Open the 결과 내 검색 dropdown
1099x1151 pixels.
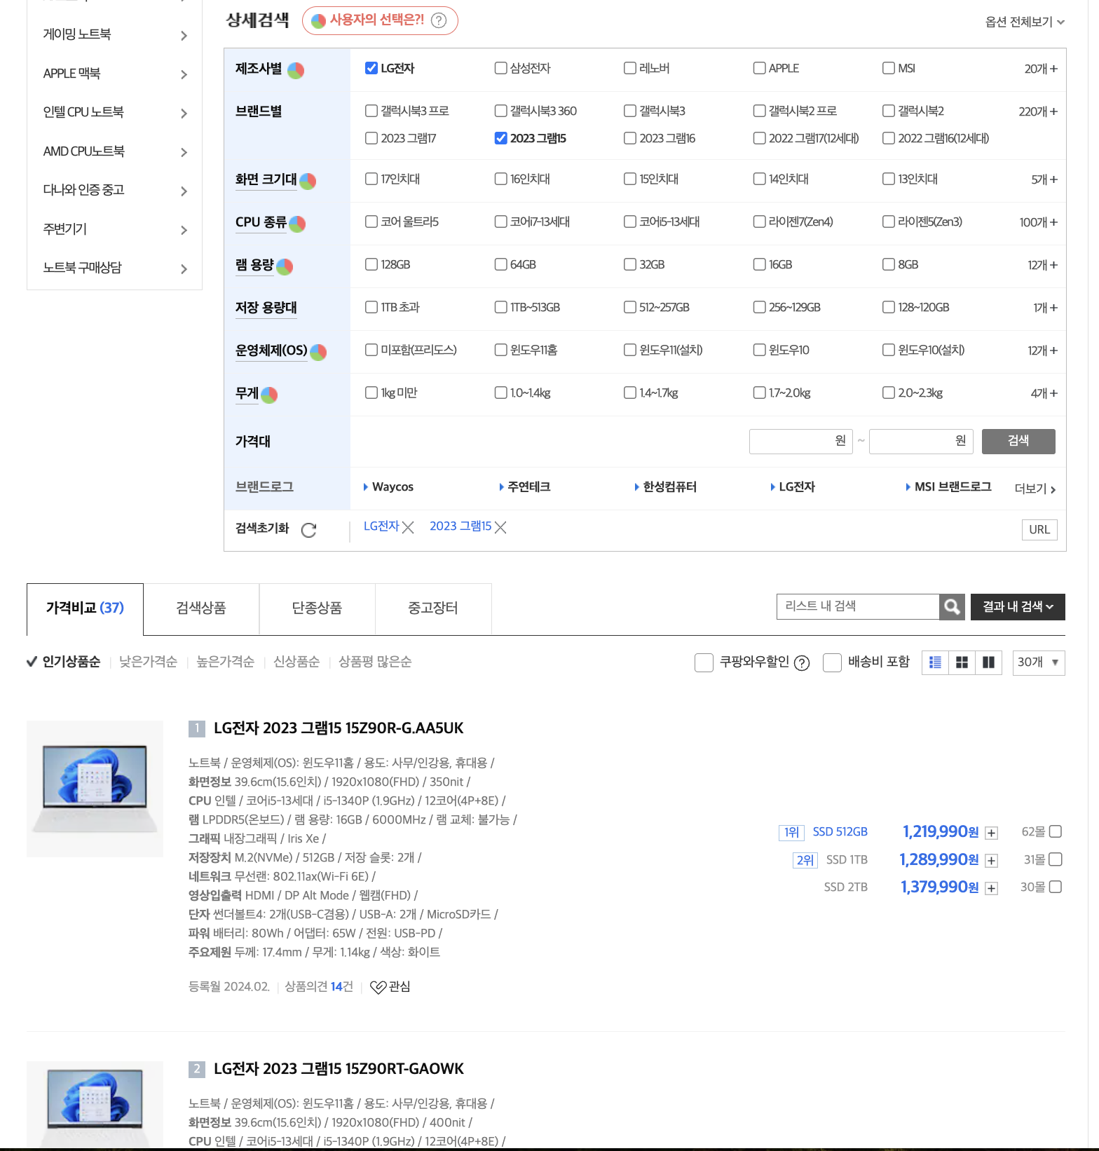[x=1018, y=606]
